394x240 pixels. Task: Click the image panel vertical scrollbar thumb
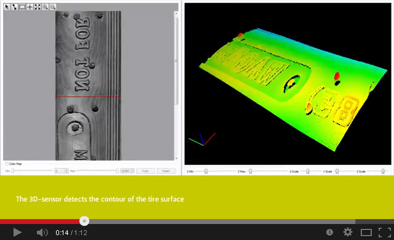[176, 60]
